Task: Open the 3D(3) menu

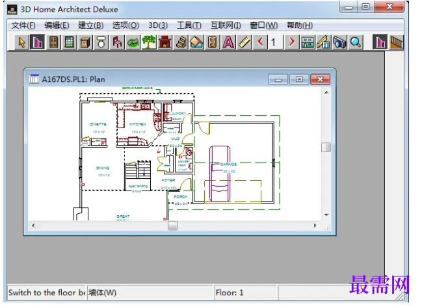Action: [158, 25]
